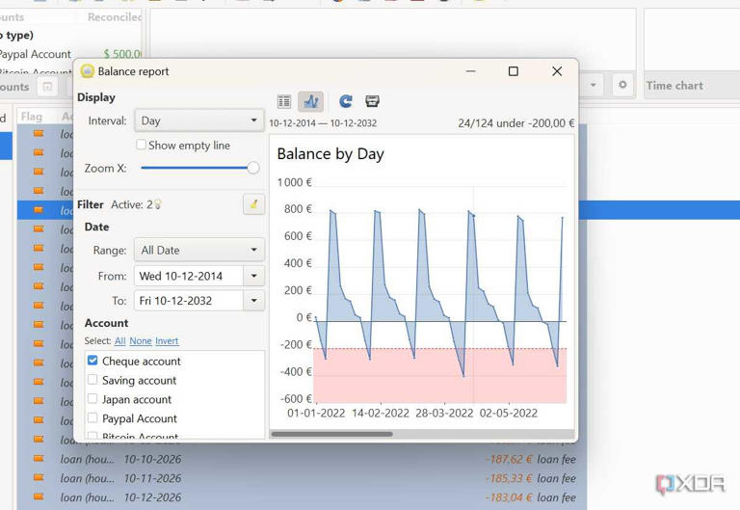This screenshot has width=740, height=510.
Task: Expand the Range dropdown showing All Date
Action: coord(199,250)
